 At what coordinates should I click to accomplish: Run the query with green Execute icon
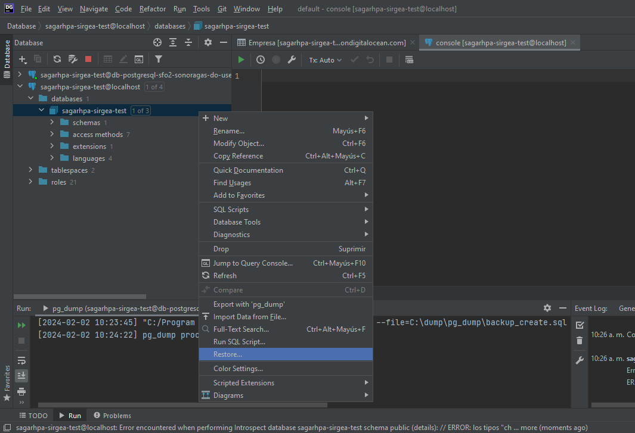click(241, 60)
